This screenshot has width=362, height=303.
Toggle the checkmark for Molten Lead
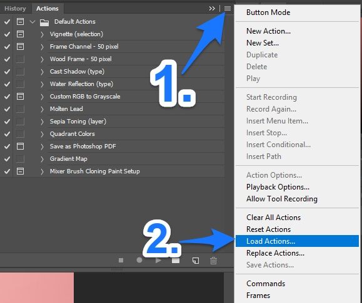point(7,109)
